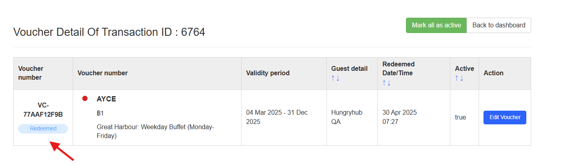Open Edit Voucher for VC-77AAF12F9B

click(505, 118)
